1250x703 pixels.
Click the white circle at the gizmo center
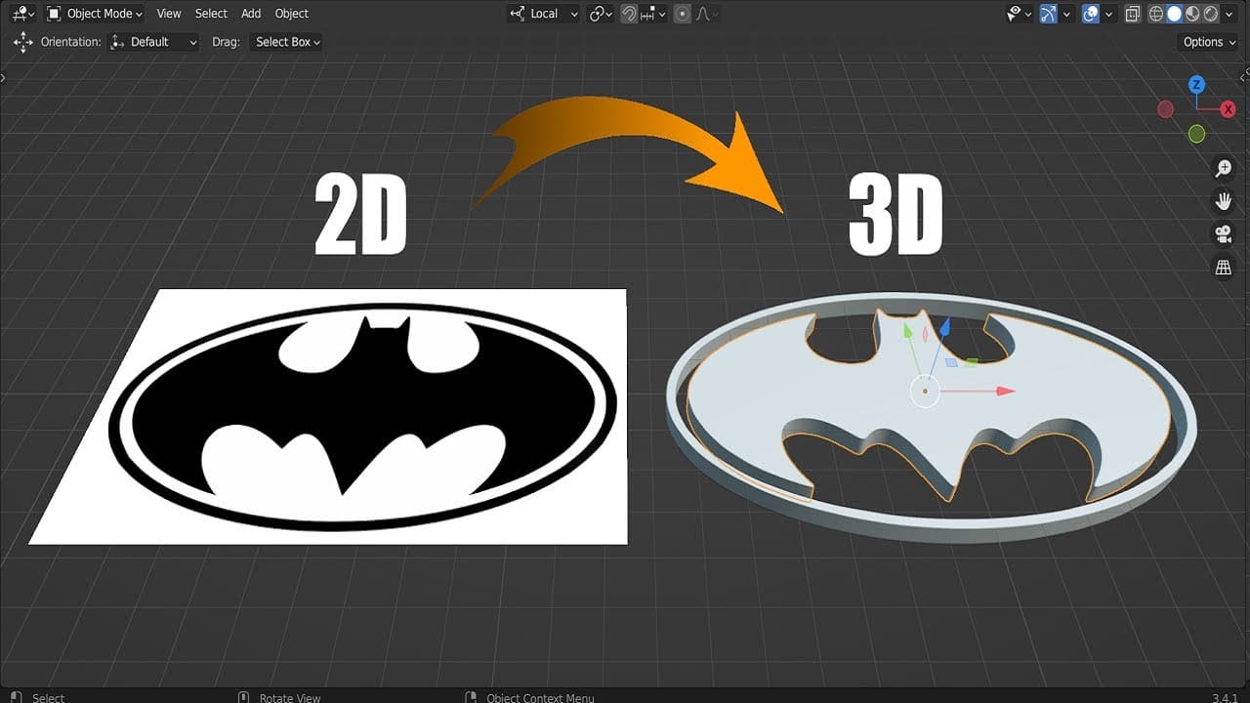coord(924,393)
